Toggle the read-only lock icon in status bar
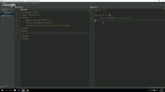The image size is (165, 92). pos(160,88)
